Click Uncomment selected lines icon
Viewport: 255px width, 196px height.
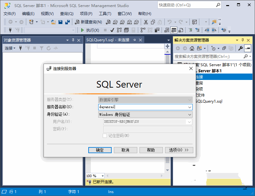pyautogui.click(x=197, y=30)
